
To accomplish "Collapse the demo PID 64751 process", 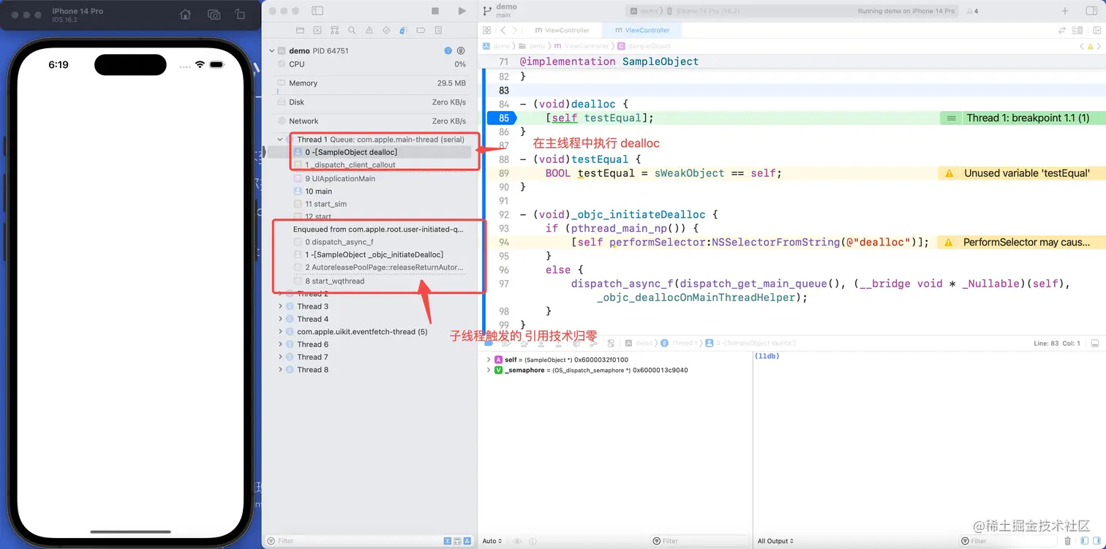I will (272, 51).
